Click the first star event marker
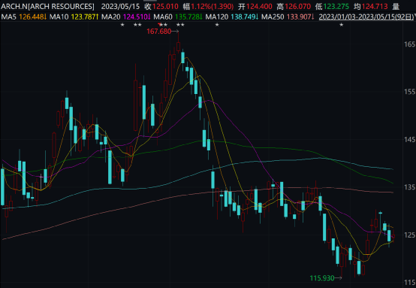Image resolution: width=416 pixels, height=288 pixels. (122, 25)
